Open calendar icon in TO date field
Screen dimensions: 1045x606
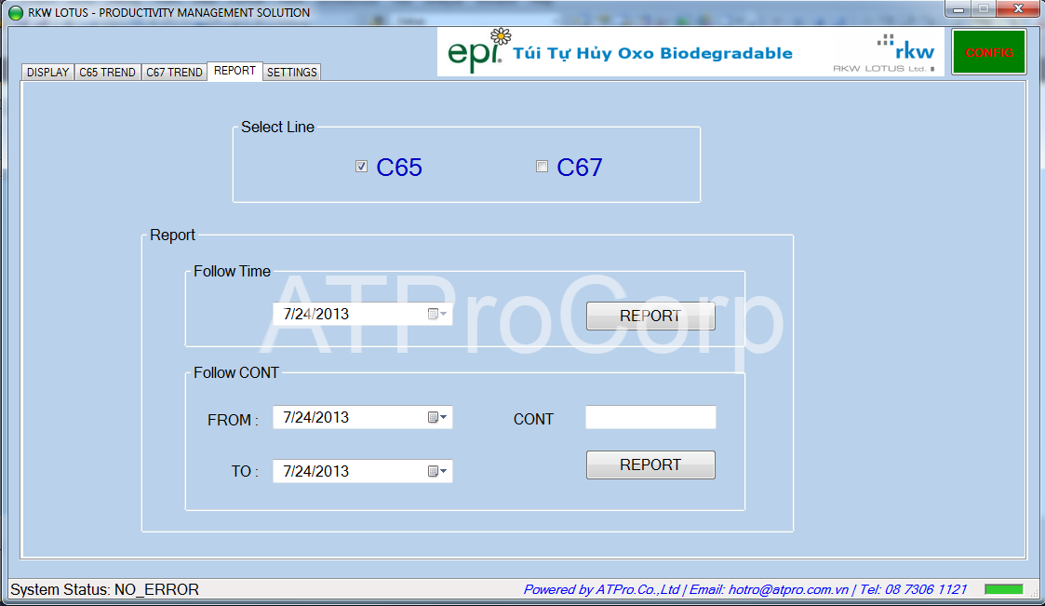433,471
